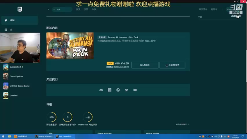This screenshot has height=139, width=247.
Task: Open the Discord social icon
Action: pyautogui.click(x=101, y=90)
